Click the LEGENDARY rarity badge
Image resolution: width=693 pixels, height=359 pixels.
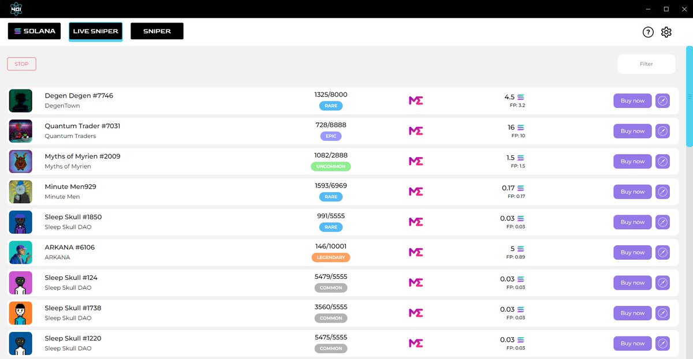click(x=331, y=257)
